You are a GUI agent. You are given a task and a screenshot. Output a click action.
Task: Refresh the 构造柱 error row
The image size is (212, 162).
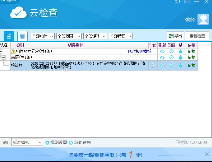pyautogui.click(x=162, y=65)
